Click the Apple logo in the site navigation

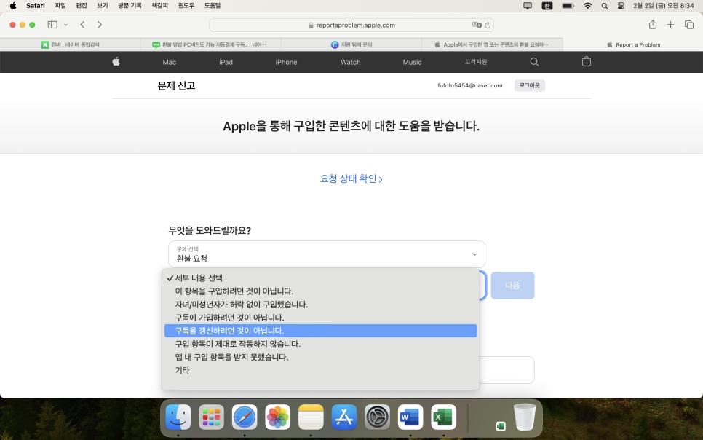click(x=116, y=61)
